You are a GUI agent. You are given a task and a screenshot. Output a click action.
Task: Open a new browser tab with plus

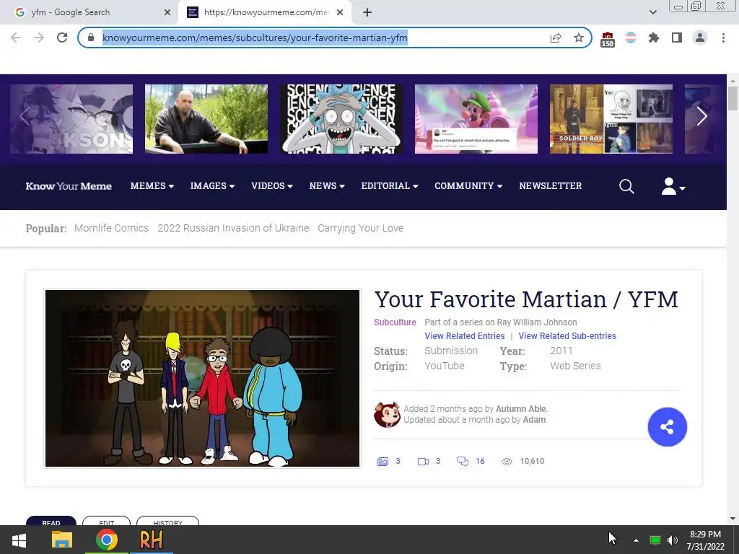(x=367, y=12)
